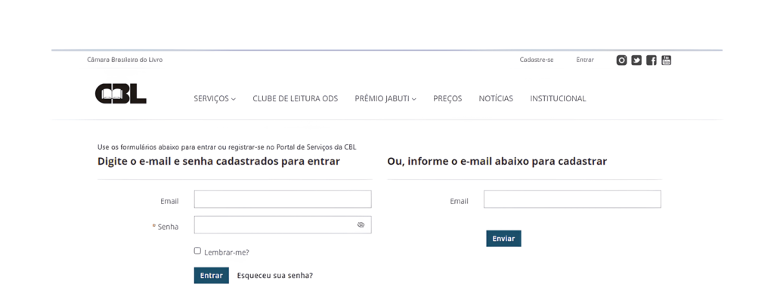Click the Entrar link in top bar
774x306 pixels.
585,60
